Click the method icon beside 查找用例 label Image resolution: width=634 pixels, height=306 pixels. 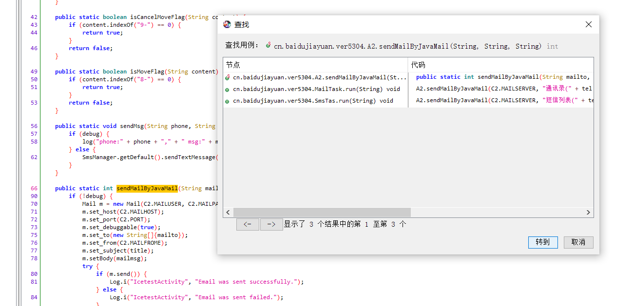(x=269, y=46)
